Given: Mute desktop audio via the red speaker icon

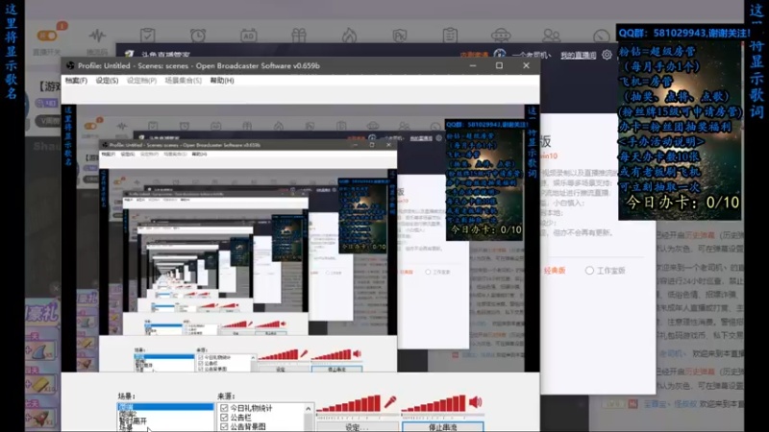Looking at the screenshot, I should (x=475, y=402).
